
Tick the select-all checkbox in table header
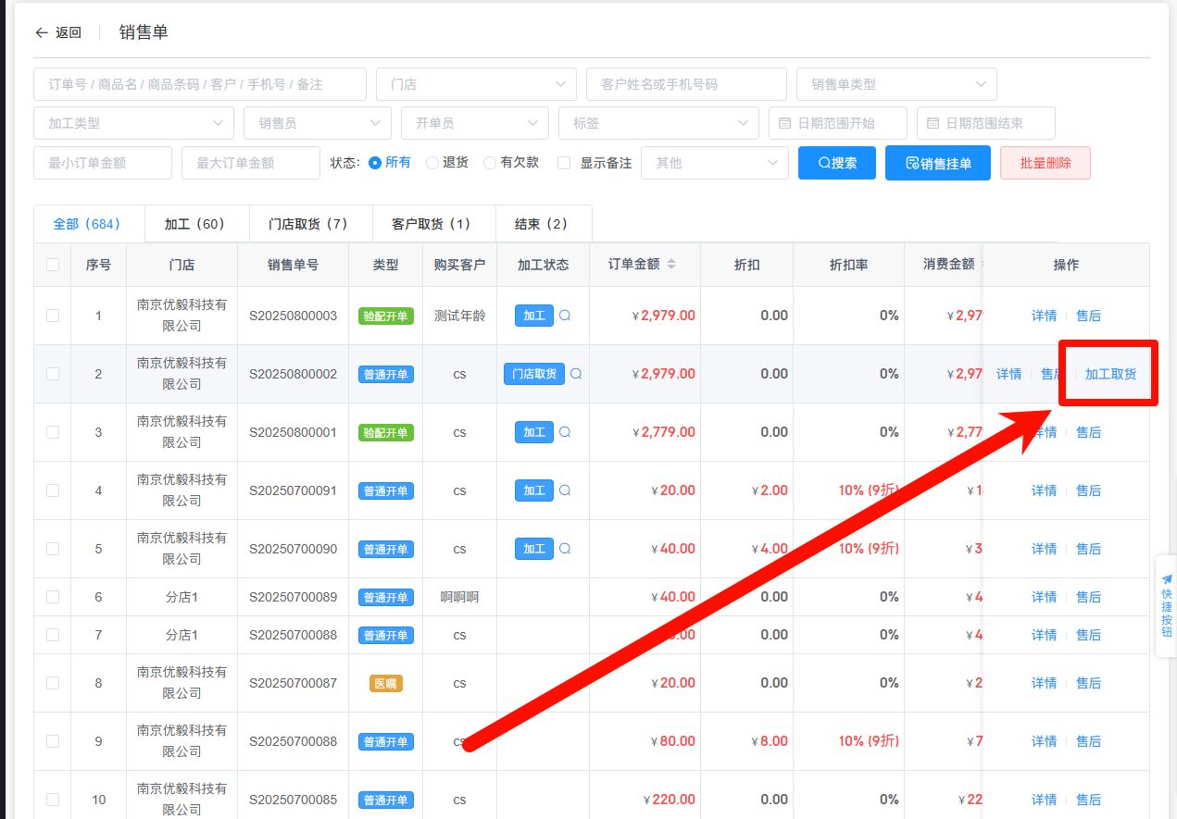pos(53,265)
